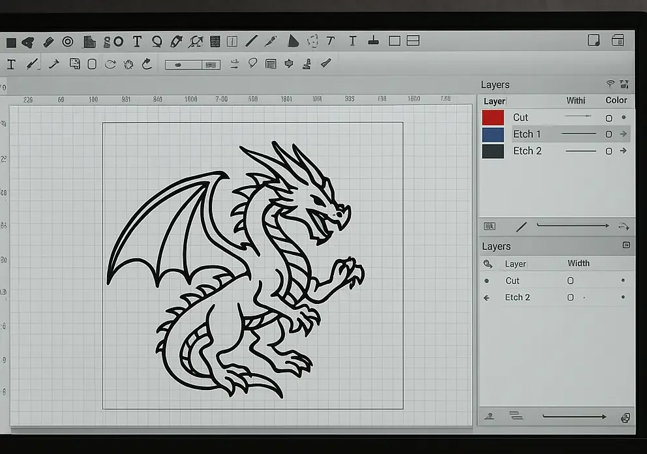647x454 pixels.
Task: Select the brush tool in second toolbar row
Action: (x=32, y=64)
